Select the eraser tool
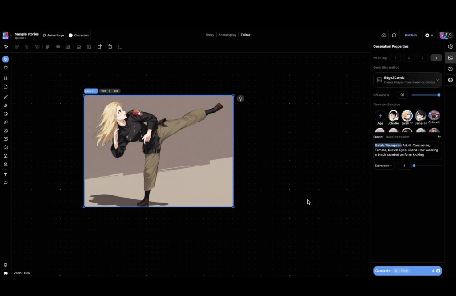The width and height of the screenshot is (456, 296). click(6, 105)
